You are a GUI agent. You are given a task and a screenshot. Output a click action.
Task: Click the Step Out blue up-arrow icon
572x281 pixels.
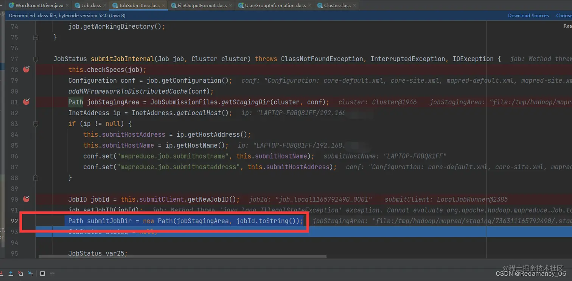(11, 273)
